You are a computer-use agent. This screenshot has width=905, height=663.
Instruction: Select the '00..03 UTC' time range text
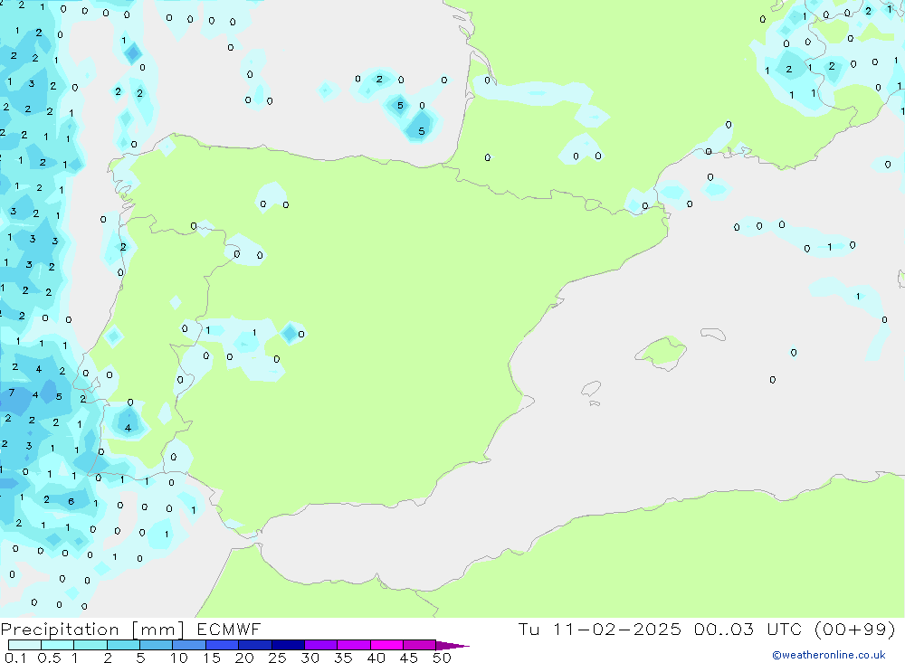748,629
